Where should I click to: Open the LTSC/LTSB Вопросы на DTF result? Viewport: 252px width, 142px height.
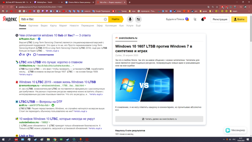click(x=41, y=102)
